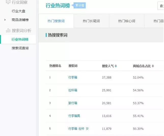
Task: Expand 商品店铺榜 triangle arrow
Action: [5, 20]
